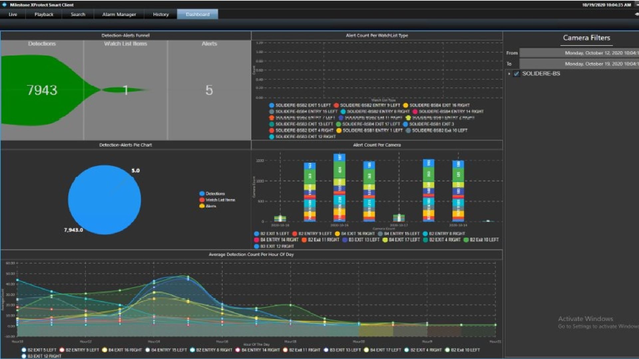This screenshot has width=639, height=359.
Task: Click SOLIDERE-BSB3 EXIT 12 RIGHT watchlist legend marker
Action: (272, 137)
